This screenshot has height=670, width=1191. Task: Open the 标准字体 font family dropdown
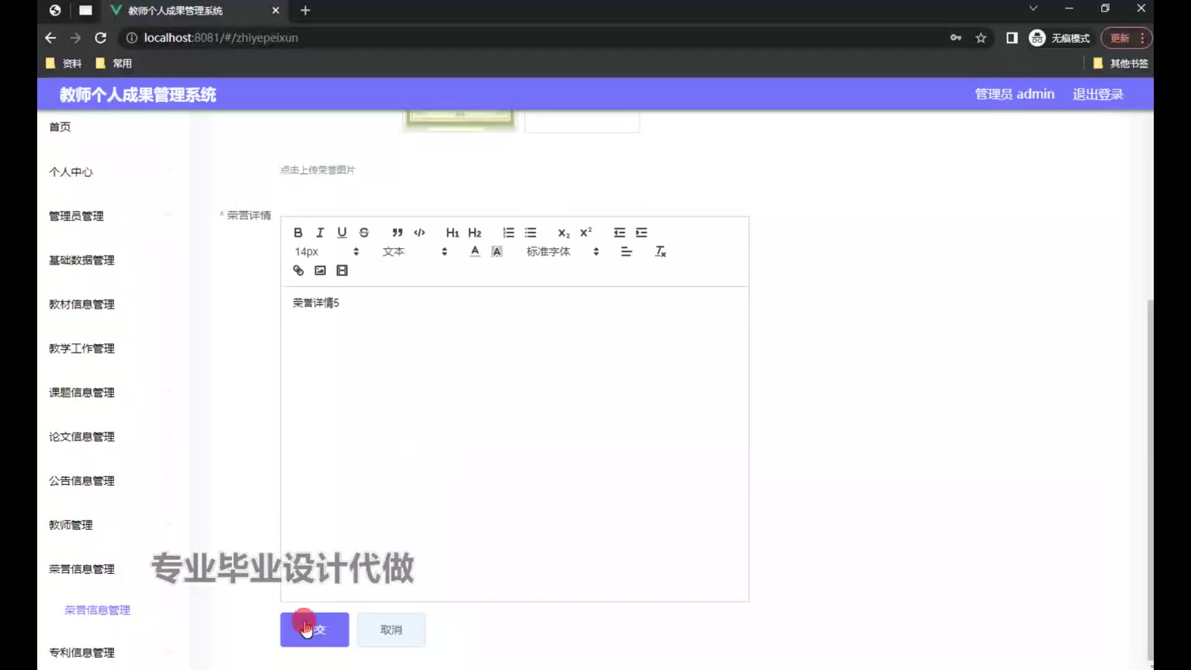click(562, 251)
